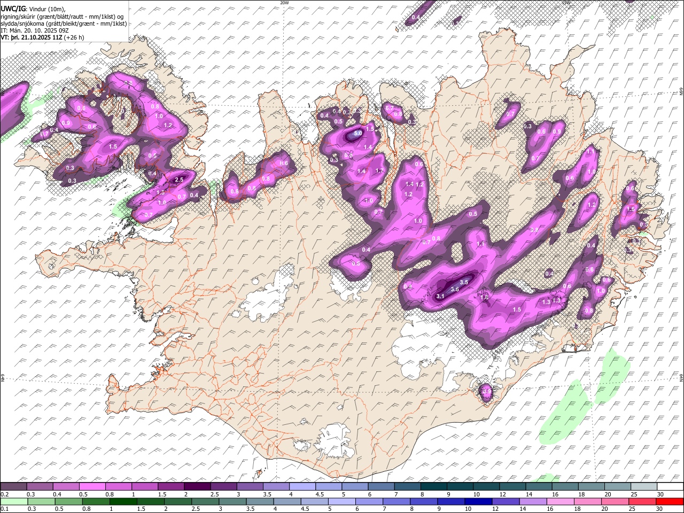Image resolution: width=684 pixels, height=513 pixels.
Task: Select the 'rigning/skúrir (grænt/blátt/rautt' header line
Action: (x=61, y=16)
